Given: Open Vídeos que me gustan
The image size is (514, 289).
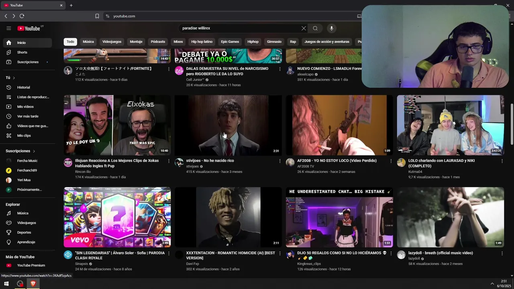Looking at the screenshot, I should click(x=27, y=126).
